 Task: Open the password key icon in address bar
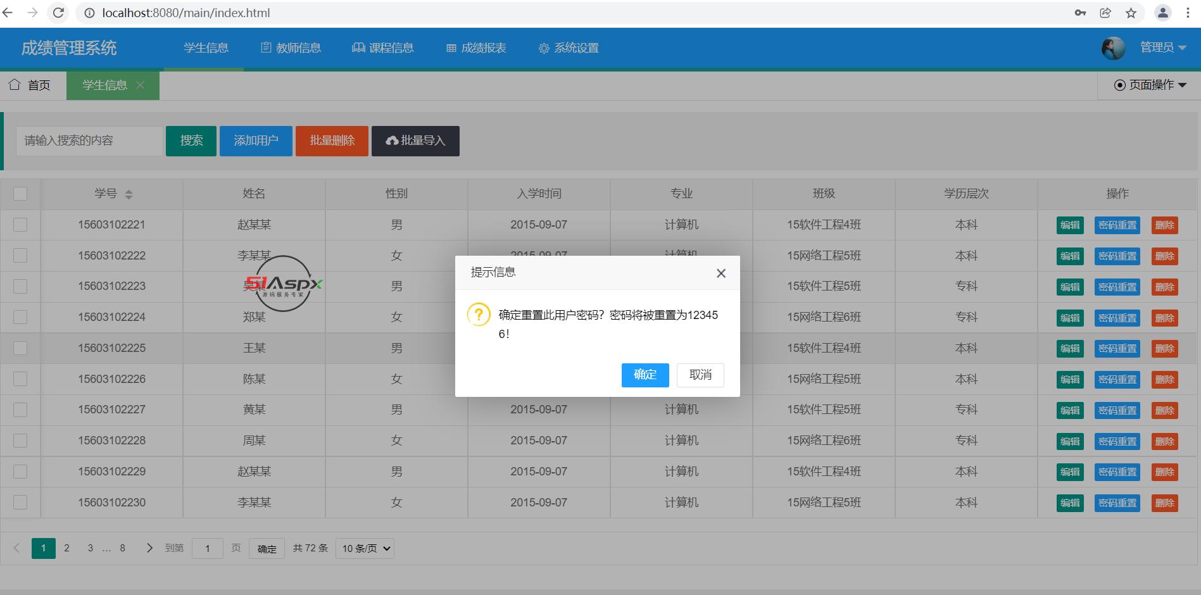(1080, 13)
